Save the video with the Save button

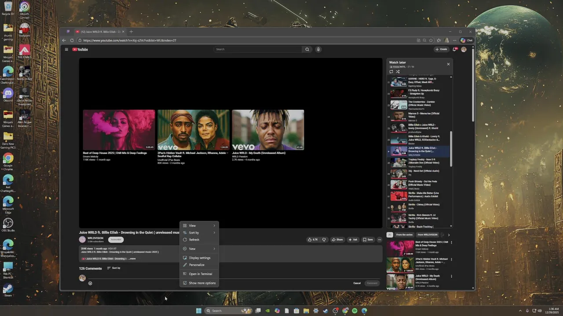368,240
